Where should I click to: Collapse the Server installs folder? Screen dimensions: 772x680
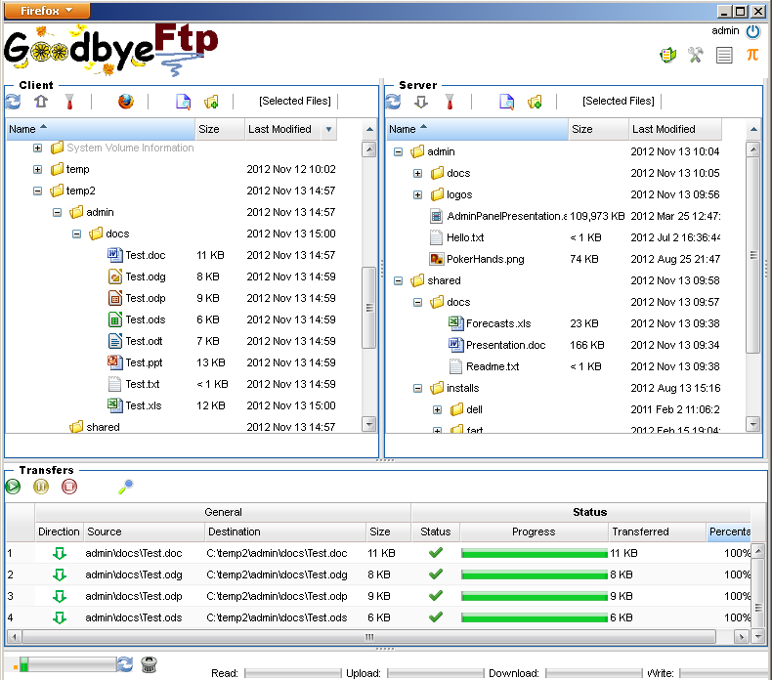(x=417, y=388)
